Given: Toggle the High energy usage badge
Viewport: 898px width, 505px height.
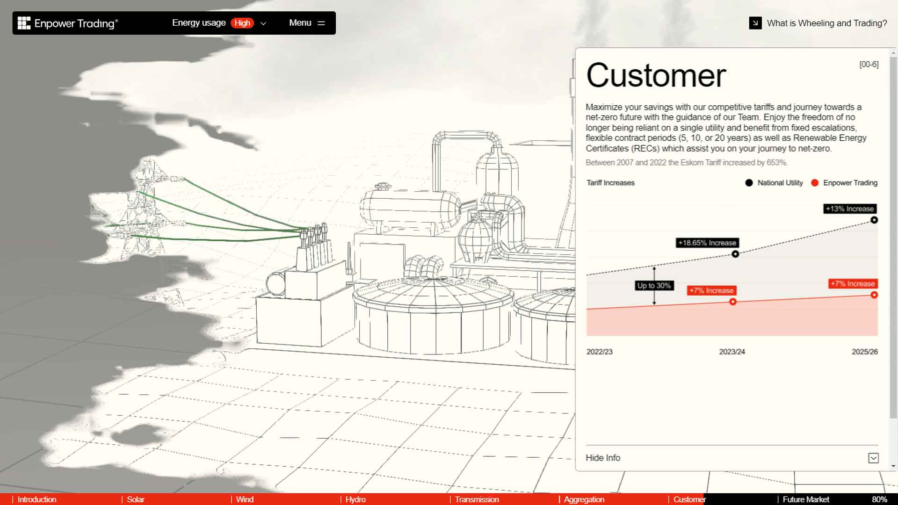Looking at the screenshot, I should [x=242, y=23].
